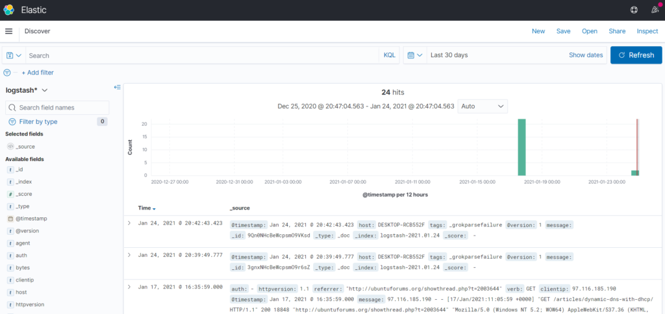The height and width of the screenshot is (314, 665).
Task: Open the calendar quick date menu
Action: [414, 56]
